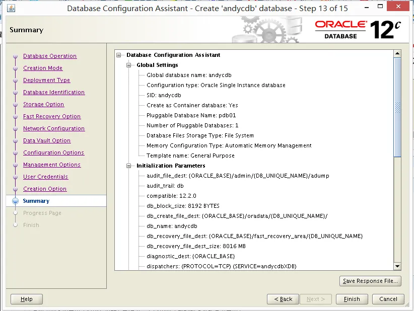Open the Network Configuration step
The width and height of the screenshot is (414, 311).
[x=54, y=128]
